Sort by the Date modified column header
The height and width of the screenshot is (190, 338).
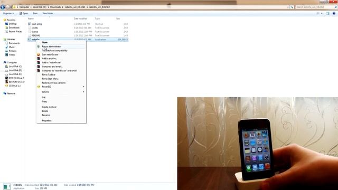coord(80,19)
